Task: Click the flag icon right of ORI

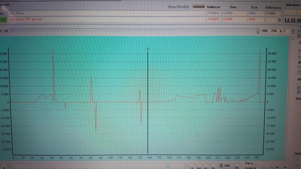Action: pyautogui.click(x=237, y=166)
